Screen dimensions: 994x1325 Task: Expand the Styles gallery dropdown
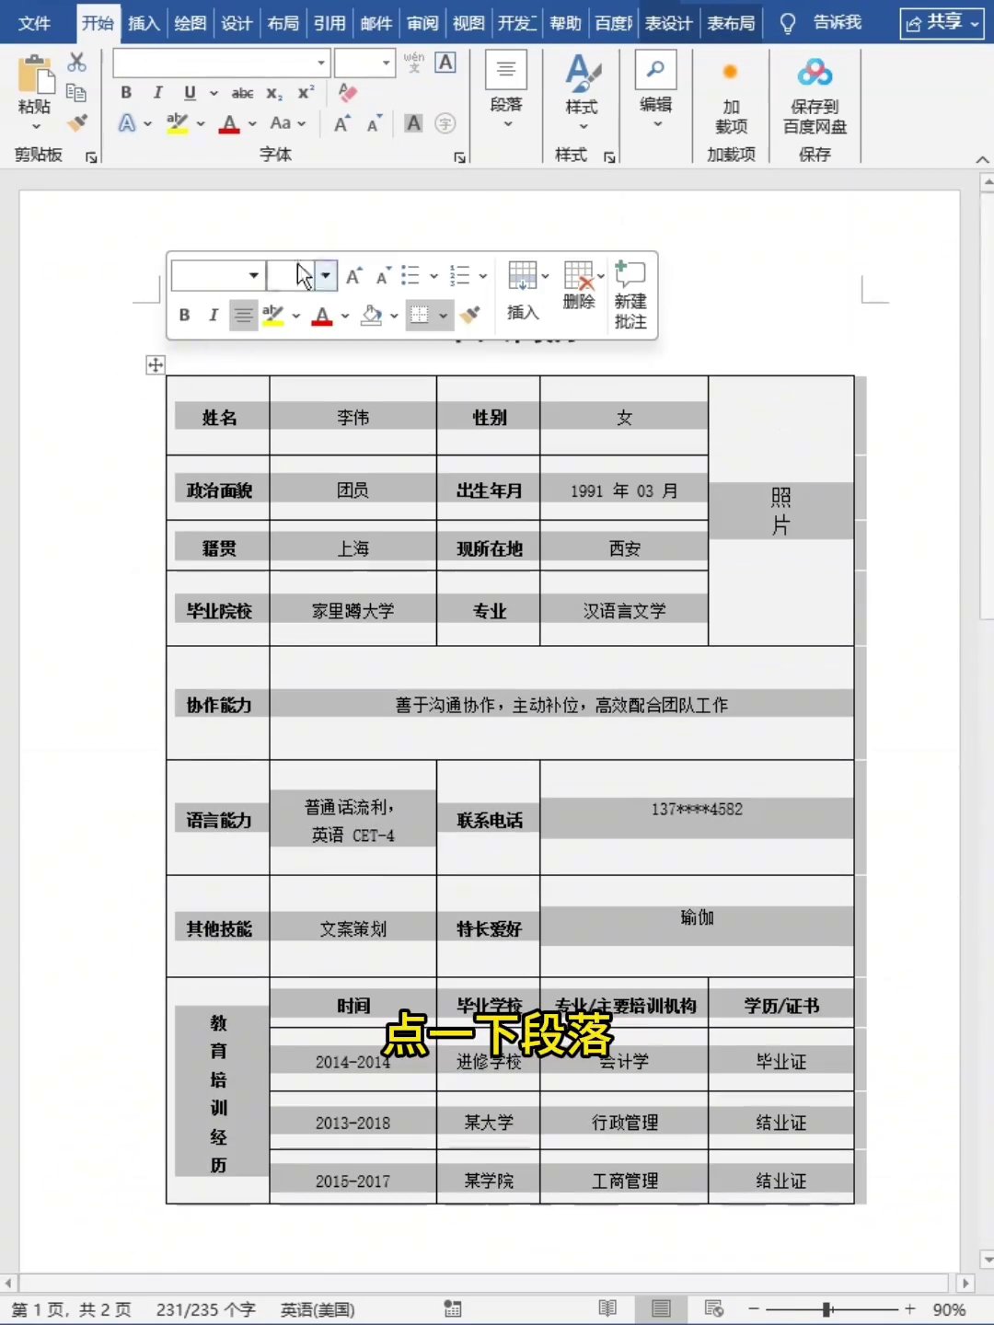(x=582, y=92)
